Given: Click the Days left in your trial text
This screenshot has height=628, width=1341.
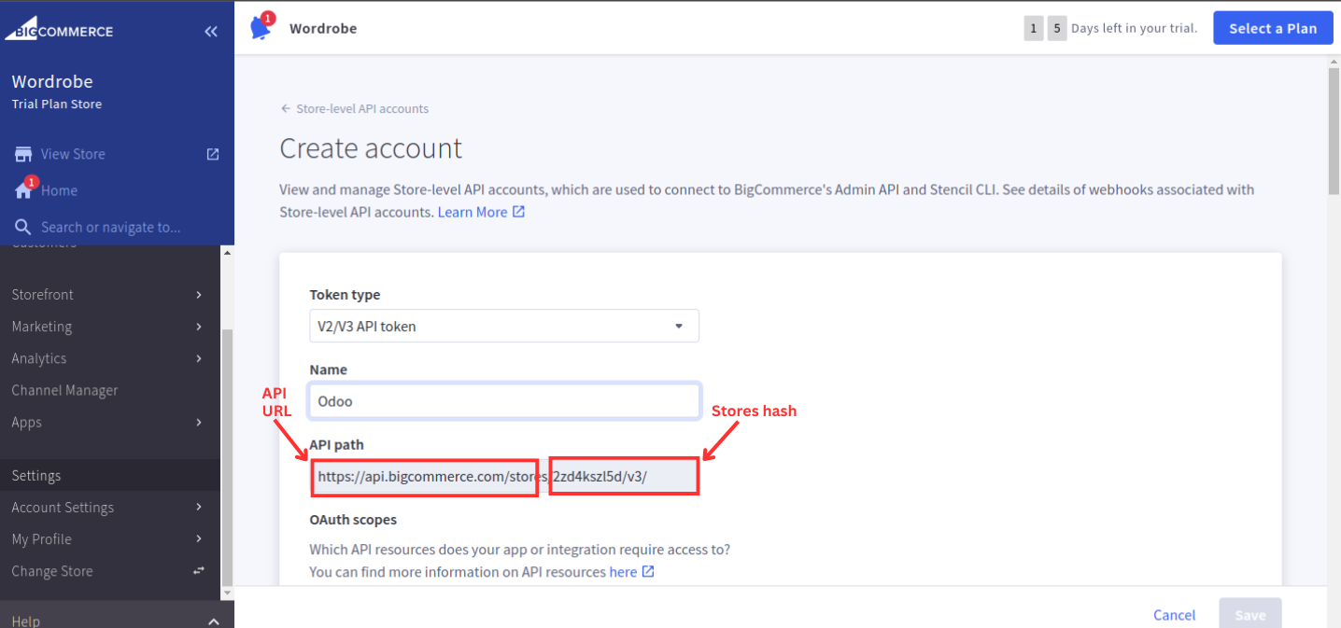Looking at the screenshot, I should click(x=1134, y=28).
